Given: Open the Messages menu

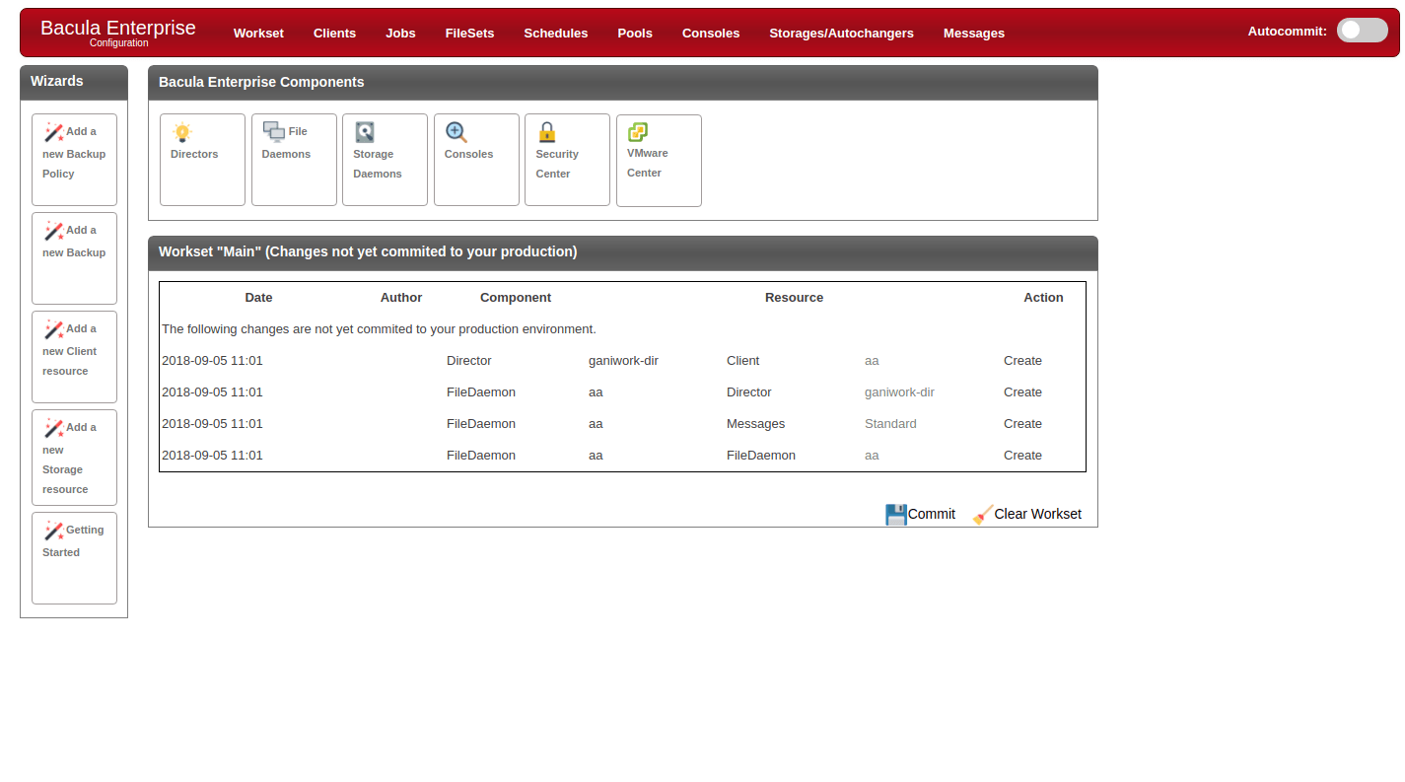Looking at the screenshot, I should pos(974,34).
